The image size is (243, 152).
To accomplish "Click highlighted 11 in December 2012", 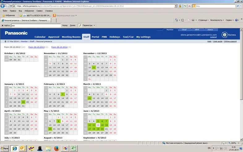I will 94,67.
